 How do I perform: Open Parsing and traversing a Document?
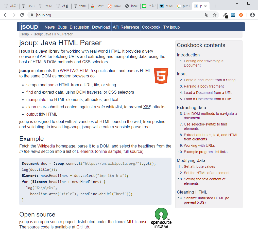tap(203, 63)
